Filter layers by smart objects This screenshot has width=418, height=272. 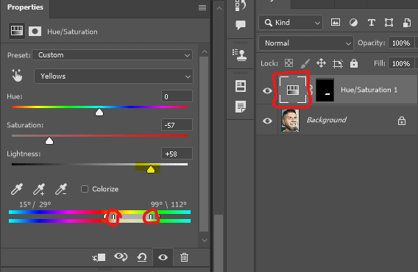tap(406, 23)
